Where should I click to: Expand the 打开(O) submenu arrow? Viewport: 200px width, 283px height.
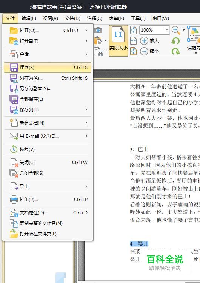point(86,30)
